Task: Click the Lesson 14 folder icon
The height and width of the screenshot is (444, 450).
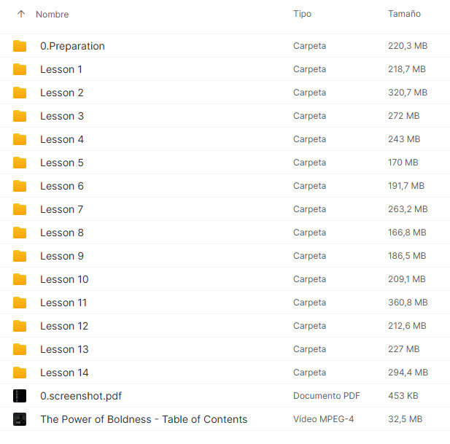Action: point(20,373)
